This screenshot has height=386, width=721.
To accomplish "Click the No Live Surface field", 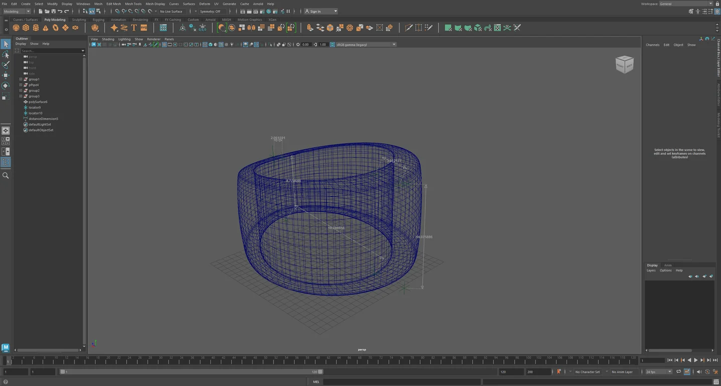I will (171, 11).
